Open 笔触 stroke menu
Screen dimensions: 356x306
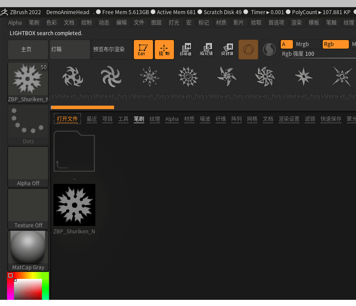331,23
